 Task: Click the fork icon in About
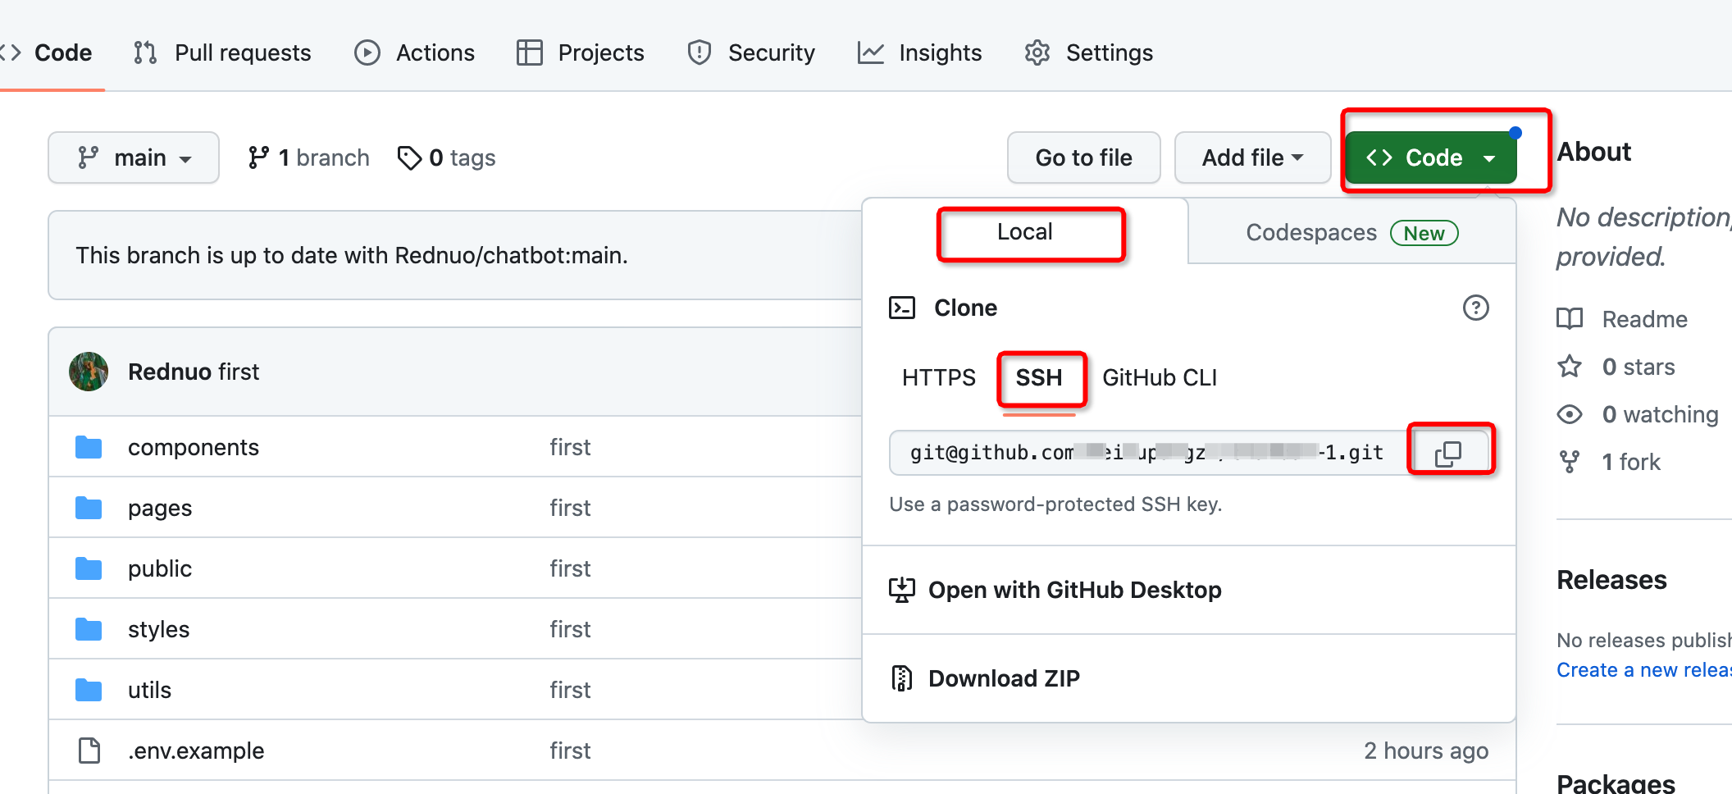tap(1570, 462)
